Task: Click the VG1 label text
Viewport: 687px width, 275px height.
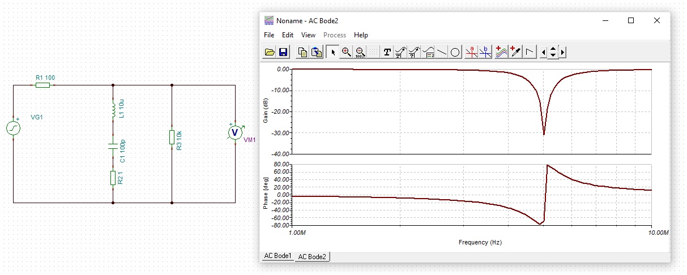Action: pyautogui.click(x=37, y=118)
